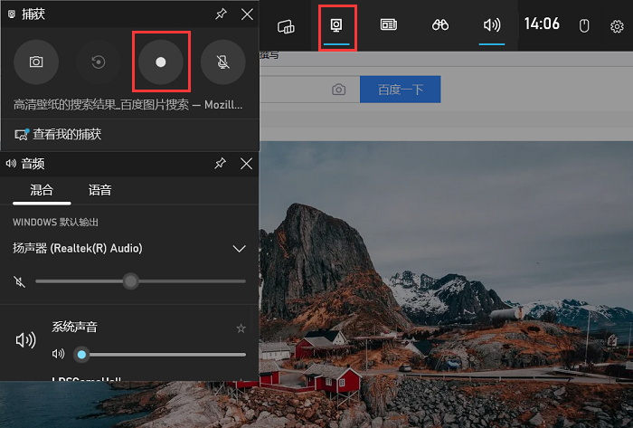Screen dimensions: 633x428
Task: Close the 音频 audio widget
Action: (246, 164)
